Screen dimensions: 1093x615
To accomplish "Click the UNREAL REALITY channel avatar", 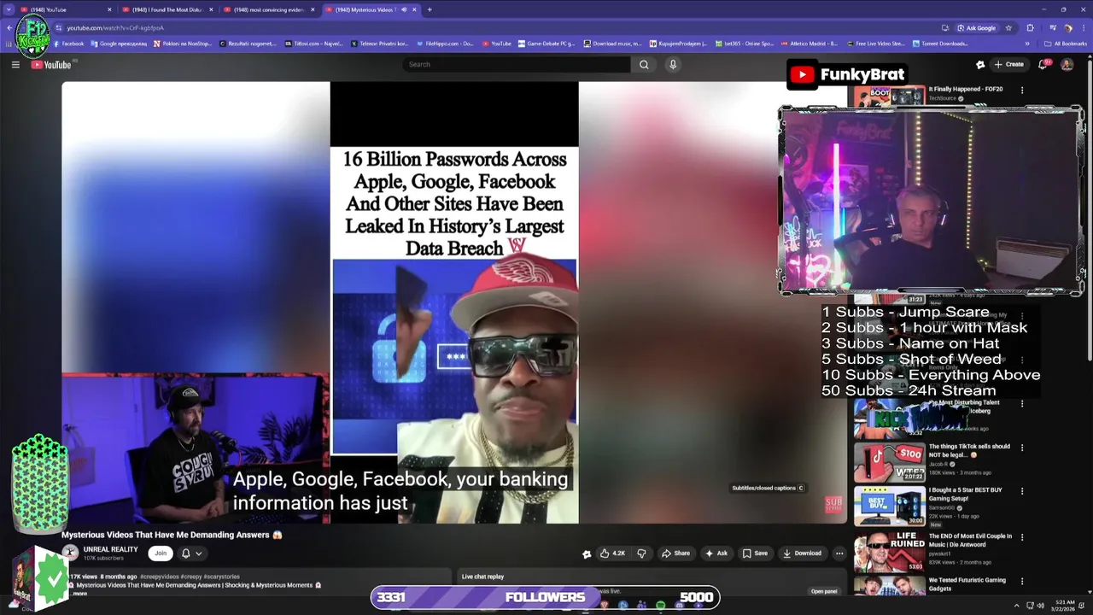I will click(x=70, y=553).
